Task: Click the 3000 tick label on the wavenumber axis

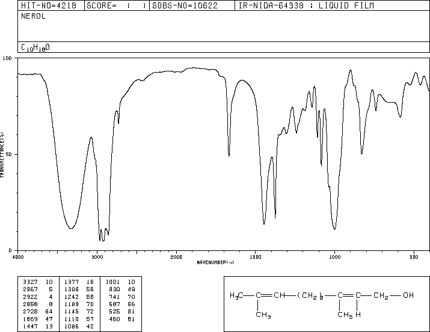Action: tap(97, 257)
